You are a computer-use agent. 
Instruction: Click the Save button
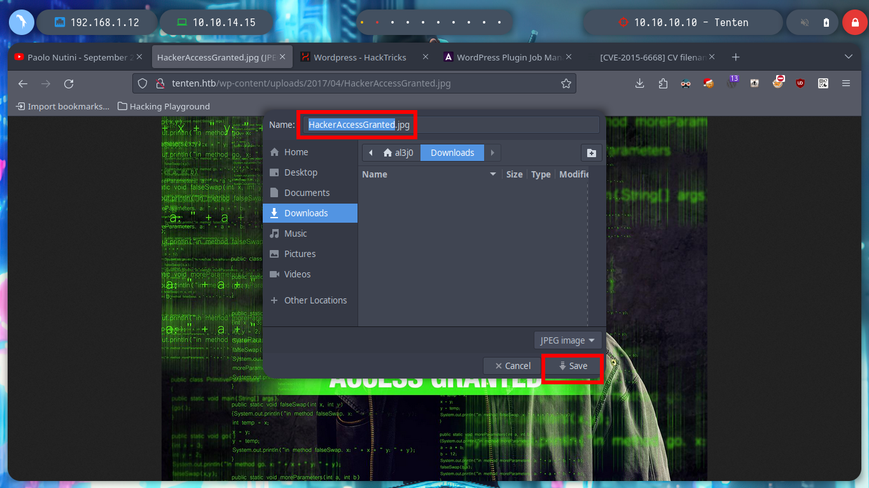click(x=573, y=366)
